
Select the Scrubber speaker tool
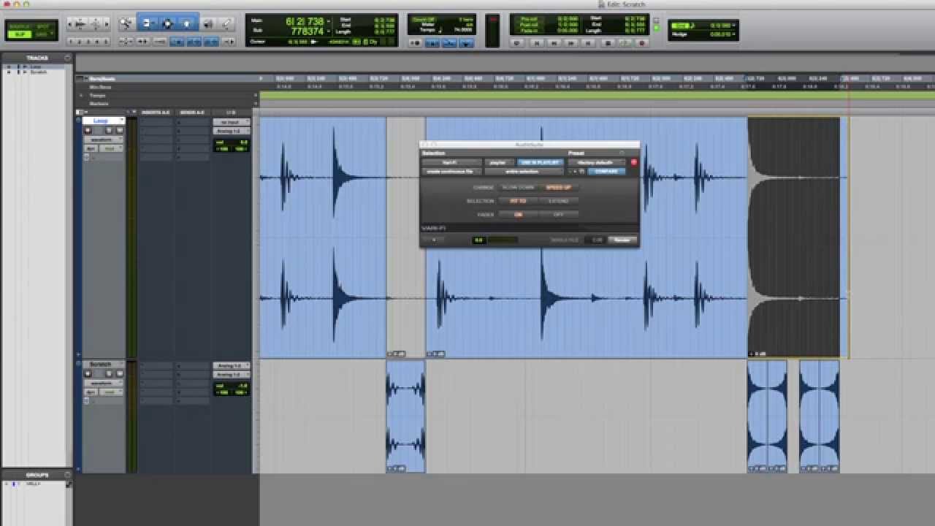[208, 23]
